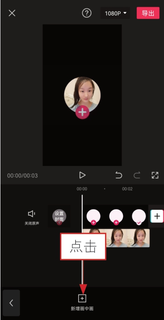
Task: Select the third circle clip with the checkmark
Action: point(139,217)
